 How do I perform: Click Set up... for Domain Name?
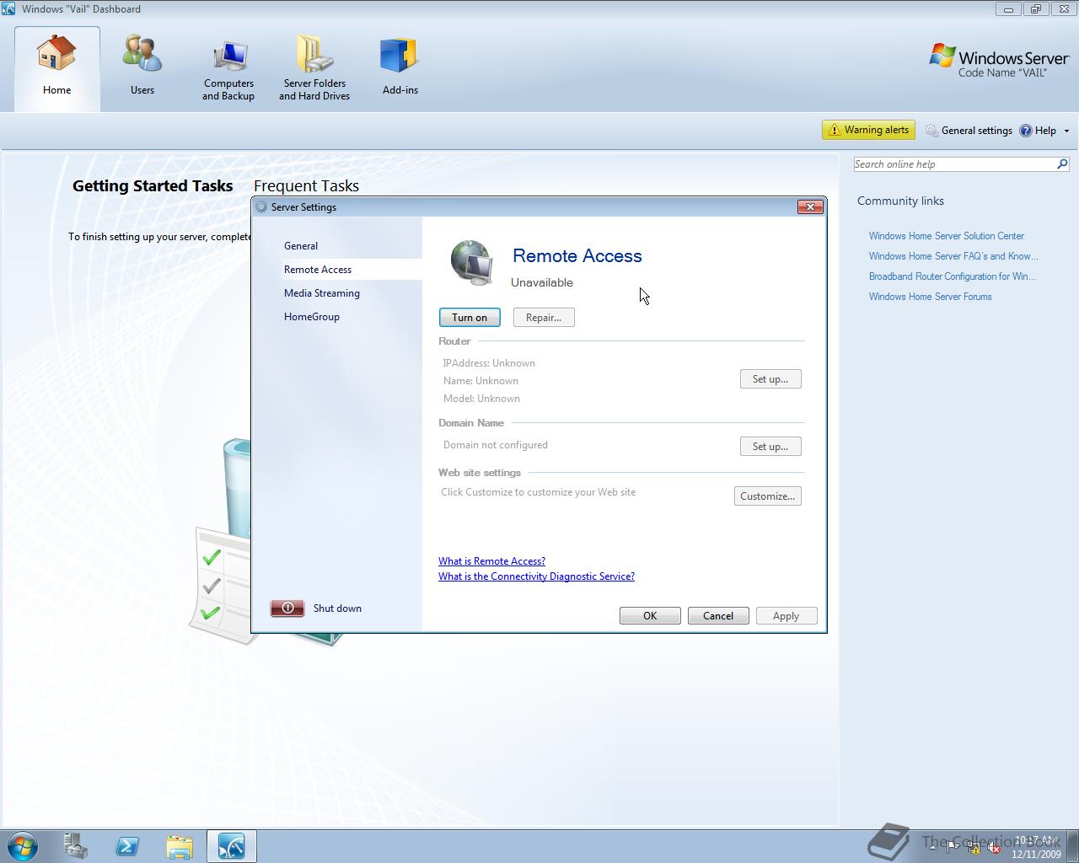click(x=770, y=447)
